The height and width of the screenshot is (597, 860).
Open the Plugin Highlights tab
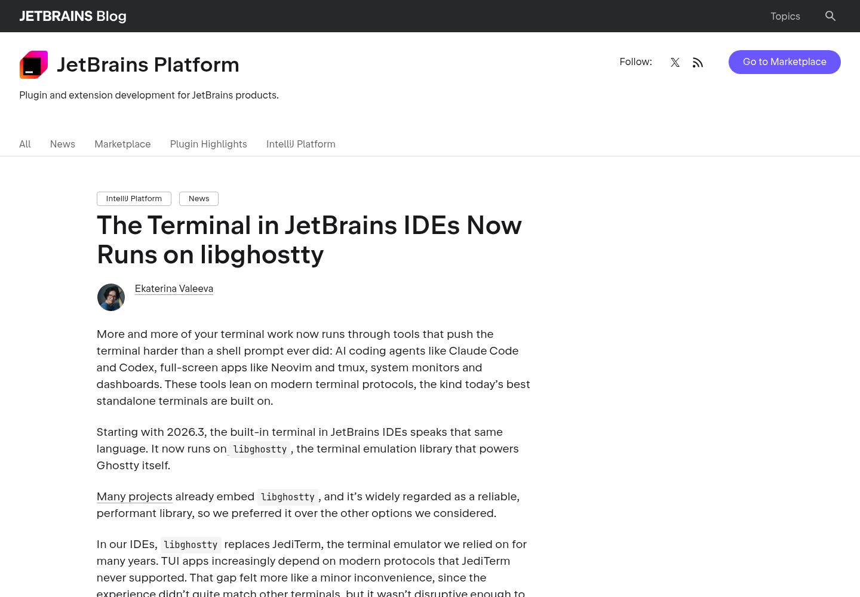[208, 144]
